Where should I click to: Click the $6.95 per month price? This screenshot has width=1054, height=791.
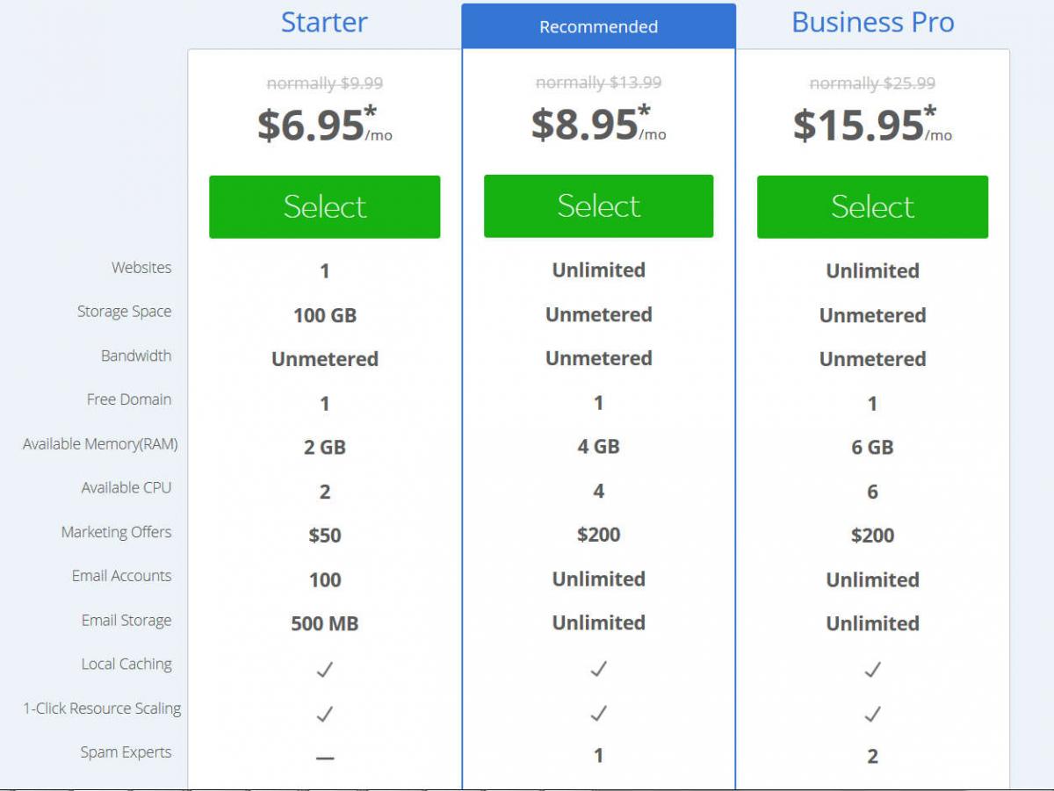point(324,124)
